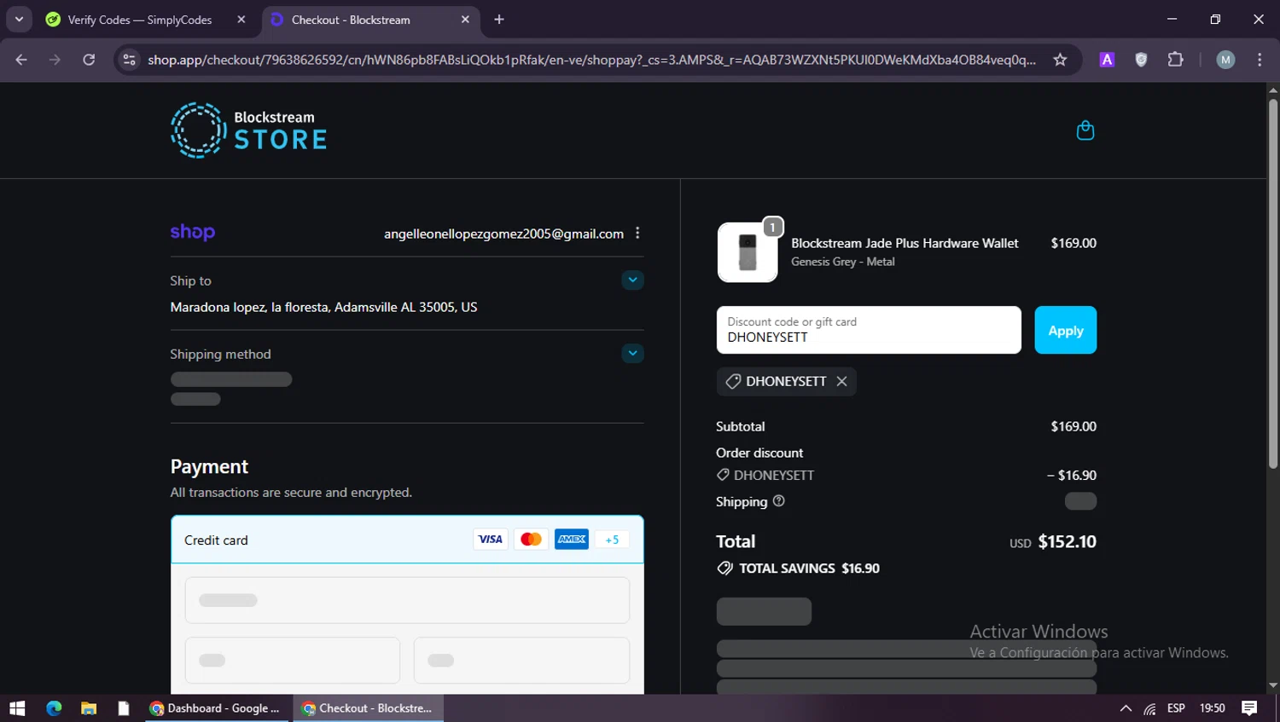
Task: Click the Adamsville shipping address text
Action: coord(323,307)
